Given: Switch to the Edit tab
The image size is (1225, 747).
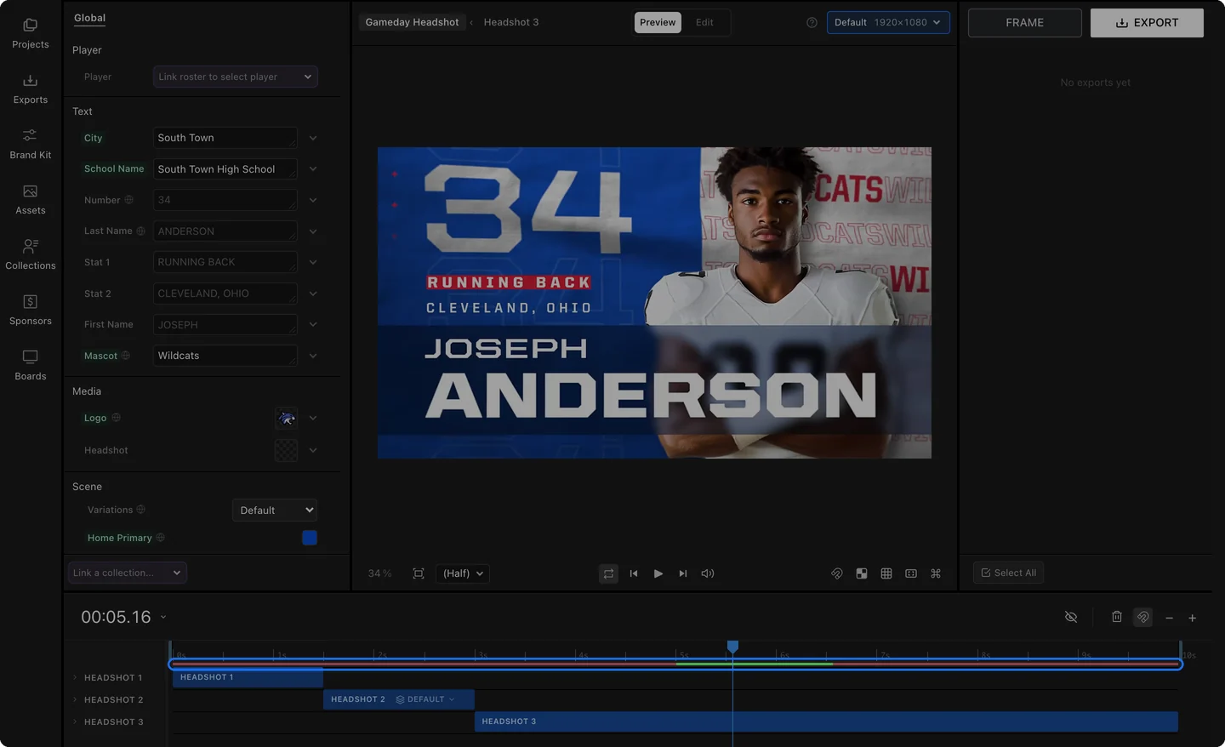Looking at the screenshot, I should tap(704, 22).
